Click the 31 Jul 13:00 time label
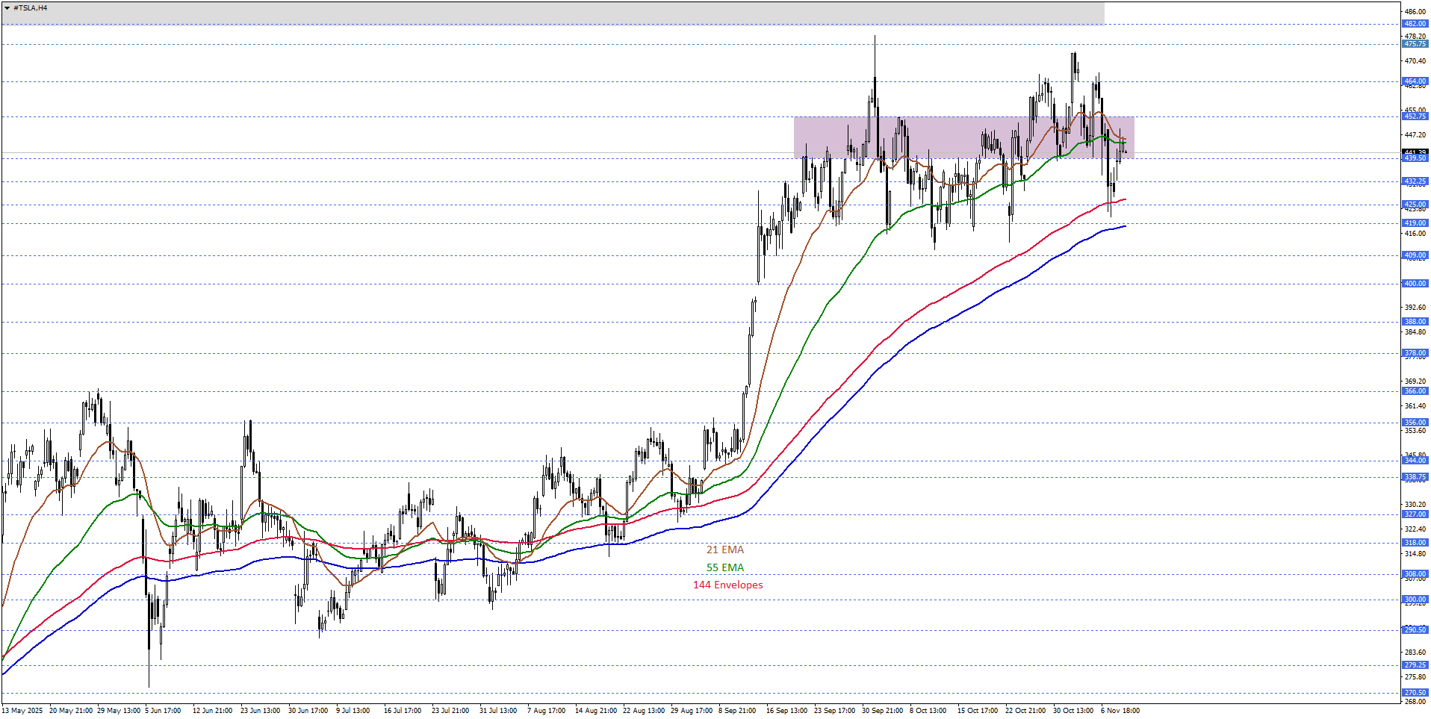 (x=498, y=711)
